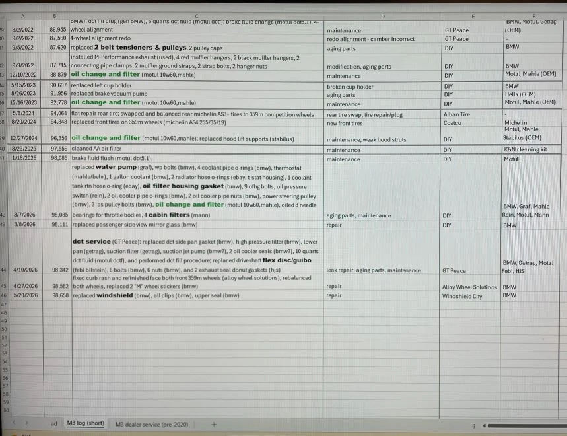Click 'replaced water pump' multi-line cell

(197, 191)
